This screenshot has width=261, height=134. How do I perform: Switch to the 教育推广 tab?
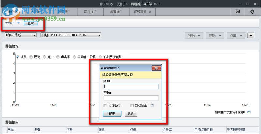116,12
